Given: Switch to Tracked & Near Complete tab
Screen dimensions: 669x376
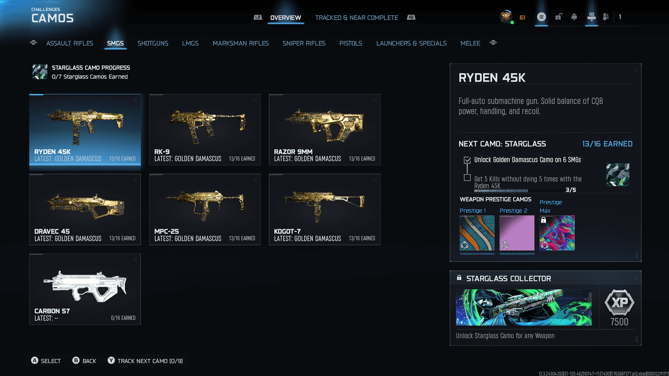Looking at the screenshot, I should point(356,18).
